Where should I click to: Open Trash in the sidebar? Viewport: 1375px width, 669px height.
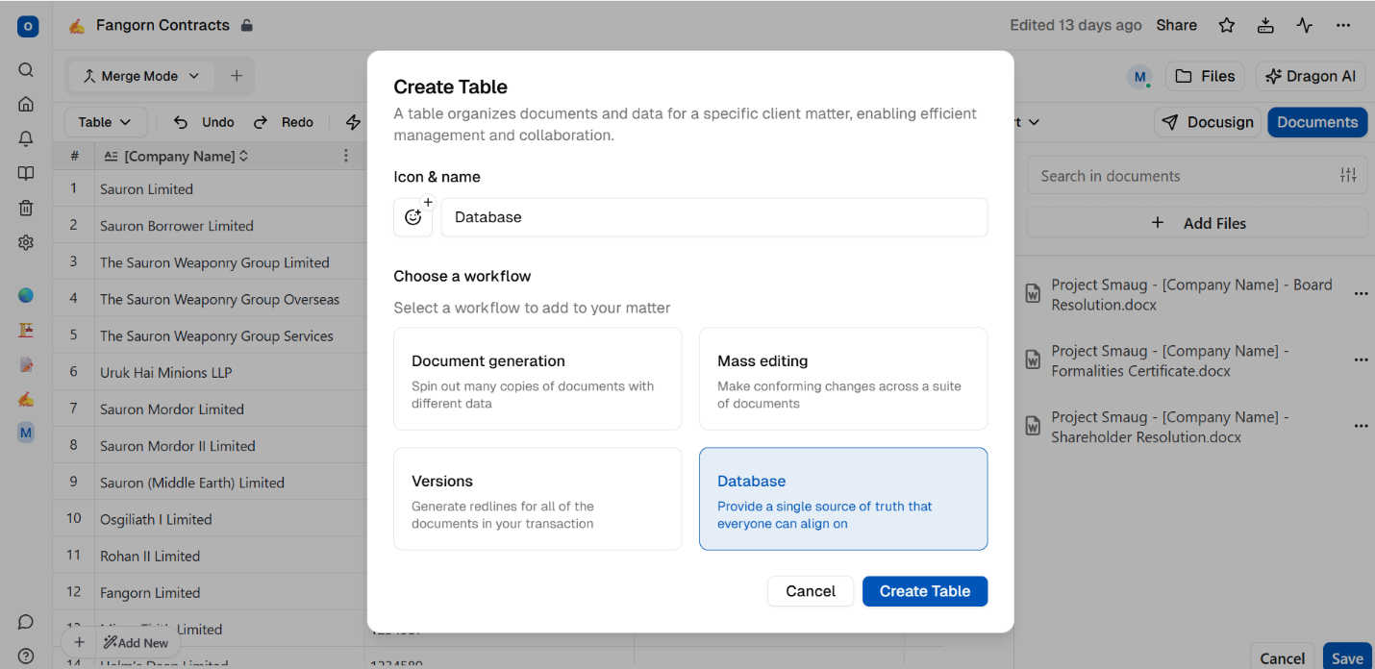pos(26,208)
